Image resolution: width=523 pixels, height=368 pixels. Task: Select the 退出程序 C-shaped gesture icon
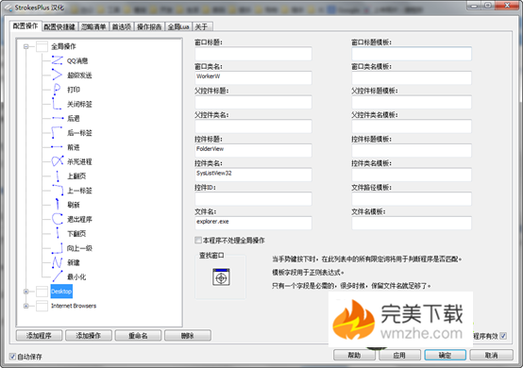pyautogui.click(x=57, y=219)
